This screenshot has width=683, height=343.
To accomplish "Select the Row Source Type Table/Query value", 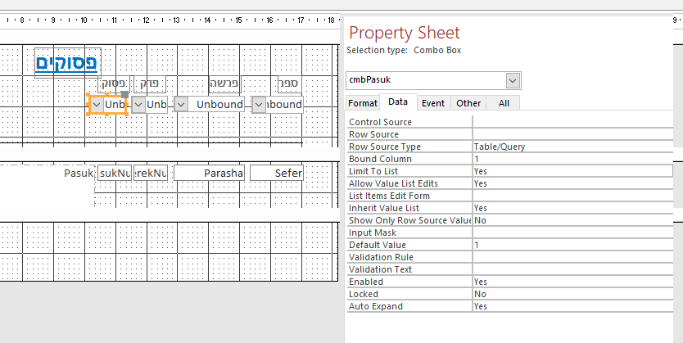I will 572,147.
